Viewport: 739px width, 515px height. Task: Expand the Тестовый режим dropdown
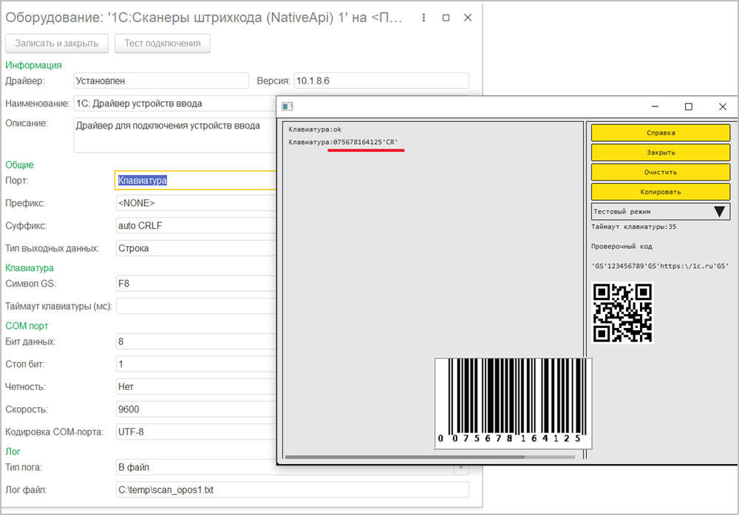[x=721, y=211]
